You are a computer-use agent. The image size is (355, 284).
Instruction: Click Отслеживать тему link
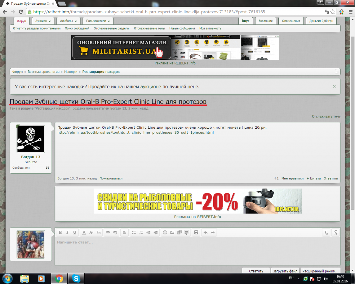click(x=326, y=117)
